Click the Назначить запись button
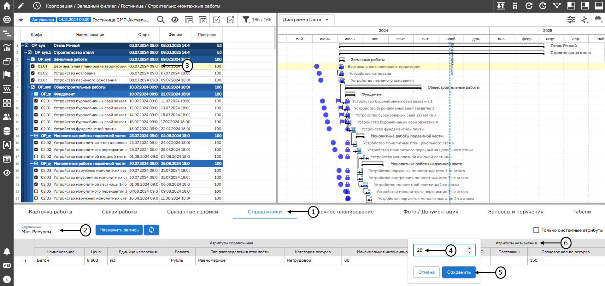Screen dimensions: 605x286 tap(119, 230)
